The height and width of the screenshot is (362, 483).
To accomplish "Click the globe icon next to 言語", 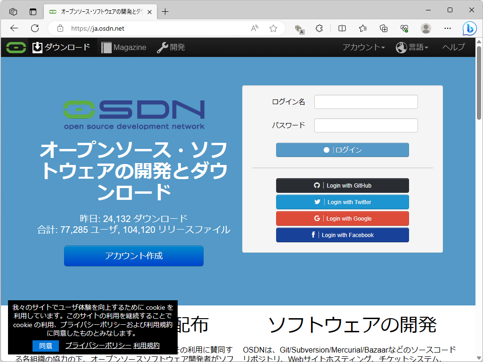I will click(400, 47).
